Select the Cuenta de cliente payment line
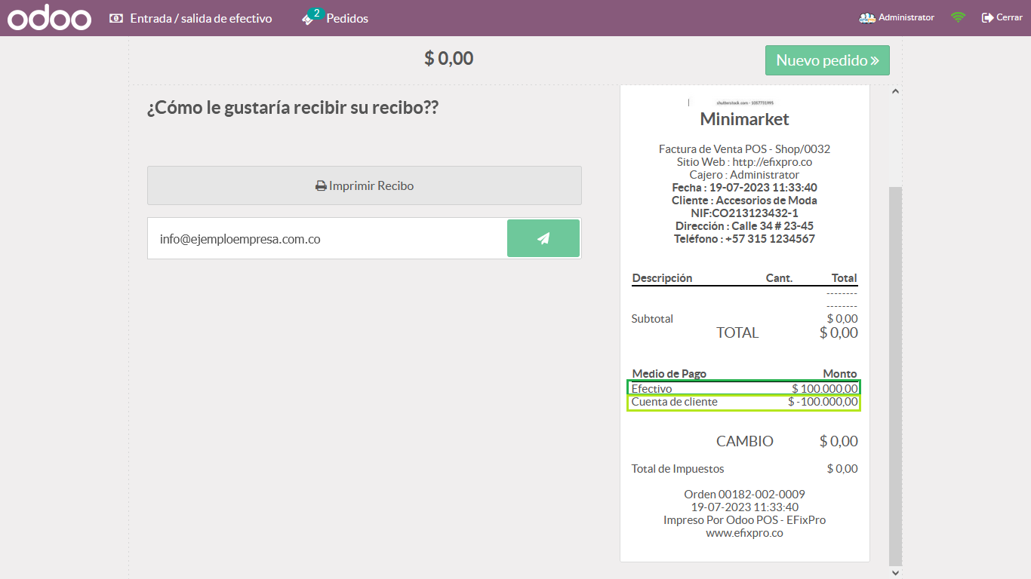 click(743, 403)
